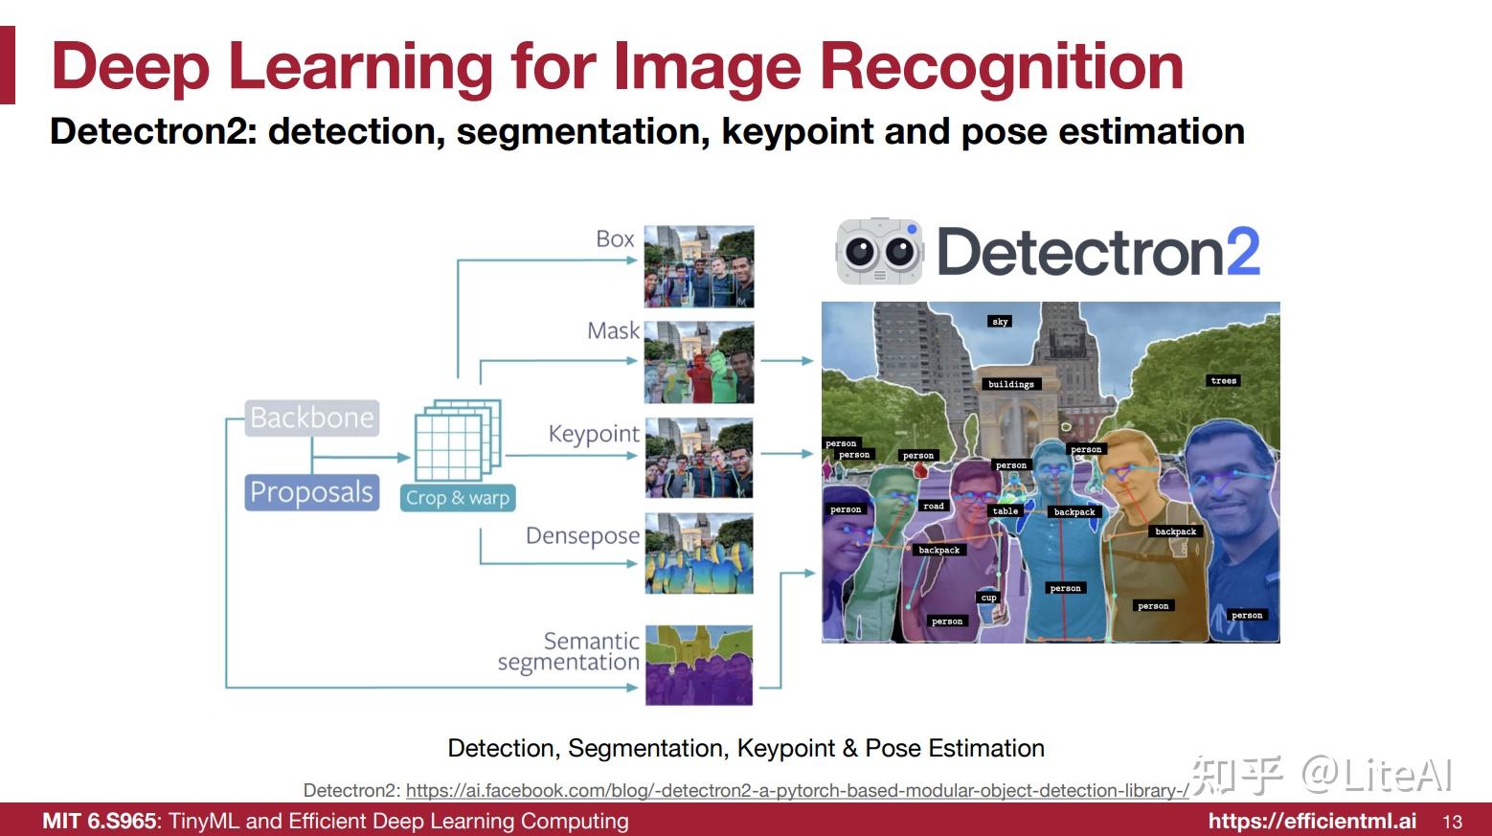The width and height of the screenshot is (1492, 836).
Task: Click the 'Keypoint' label text
Action: pos(594,435)
